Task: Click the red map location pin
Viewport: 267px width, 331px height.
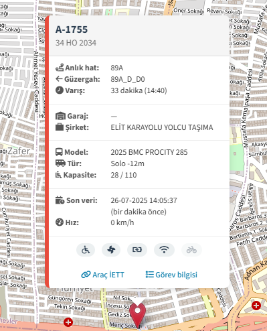Action: 138,314
